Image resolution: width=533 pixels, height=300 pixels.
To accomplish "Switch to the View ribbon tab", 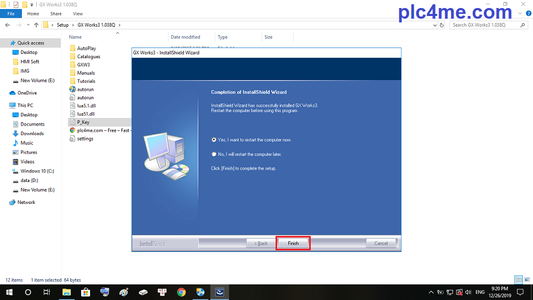I will (78, 13).
